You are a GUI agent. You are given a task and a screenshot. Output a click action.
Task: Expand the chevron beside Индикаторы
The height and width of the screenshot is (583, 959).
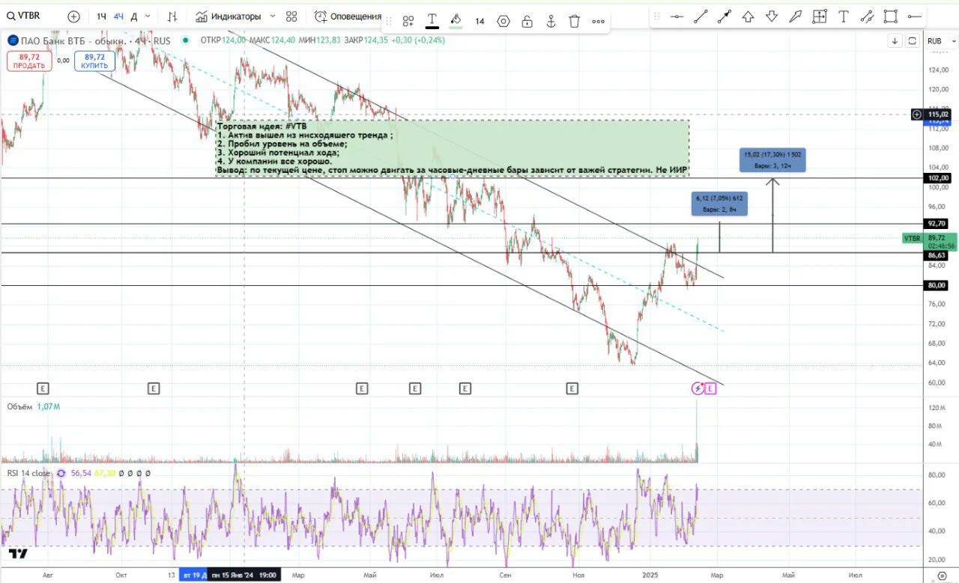[x=273, y=16]
